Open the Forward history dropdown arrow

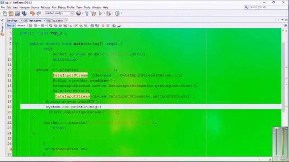[46, 26]
